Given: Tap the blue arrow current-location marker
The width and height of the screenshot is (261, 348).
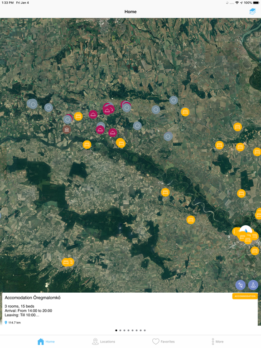Looking at the screenshot, I should 246,230.
